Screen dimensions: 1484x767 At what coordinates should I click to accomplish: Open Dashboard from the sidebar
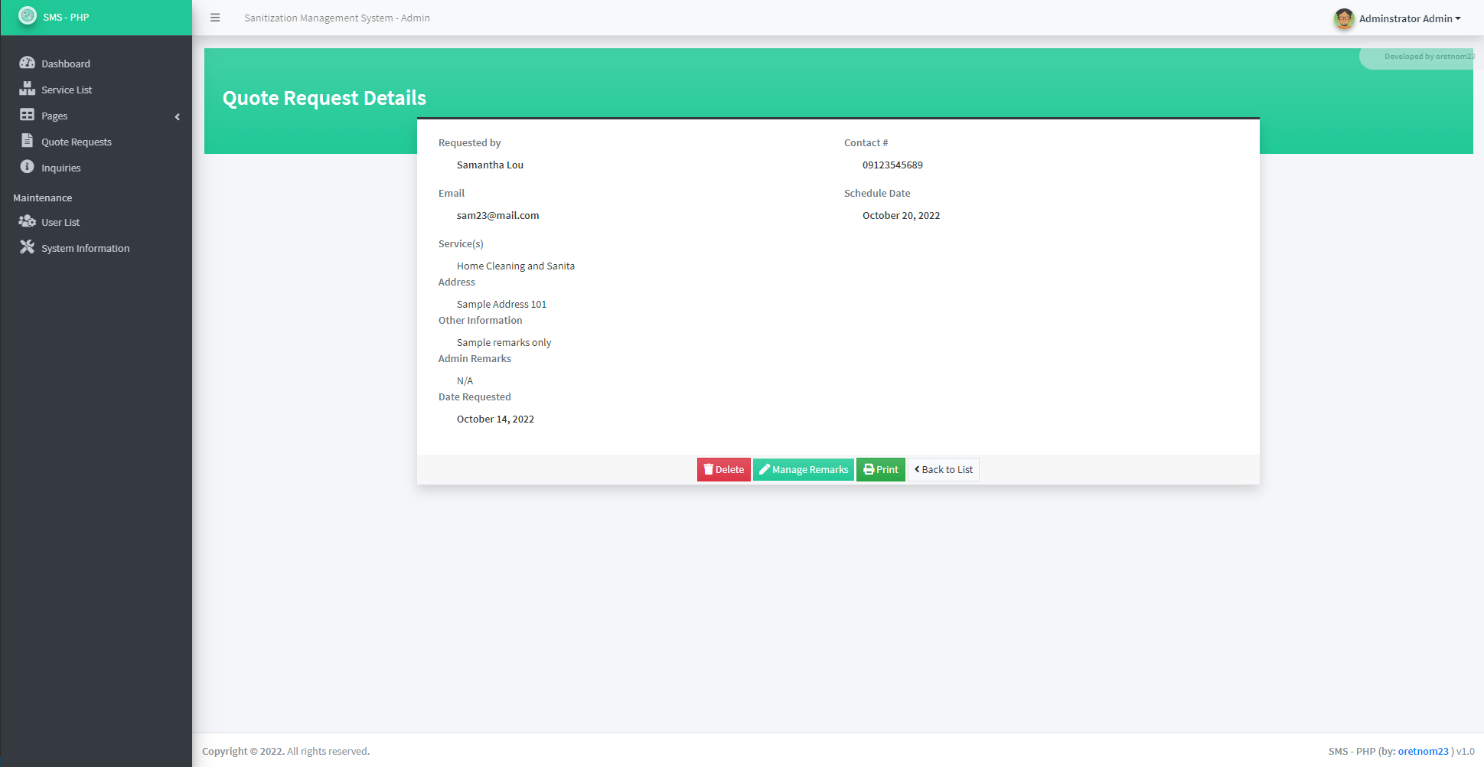click(96, 64)
